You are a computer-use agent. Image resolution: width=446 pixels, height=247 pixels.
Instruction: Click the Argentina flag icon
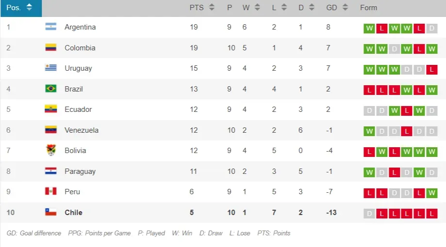pyautogui.click(x=50, y=27)
